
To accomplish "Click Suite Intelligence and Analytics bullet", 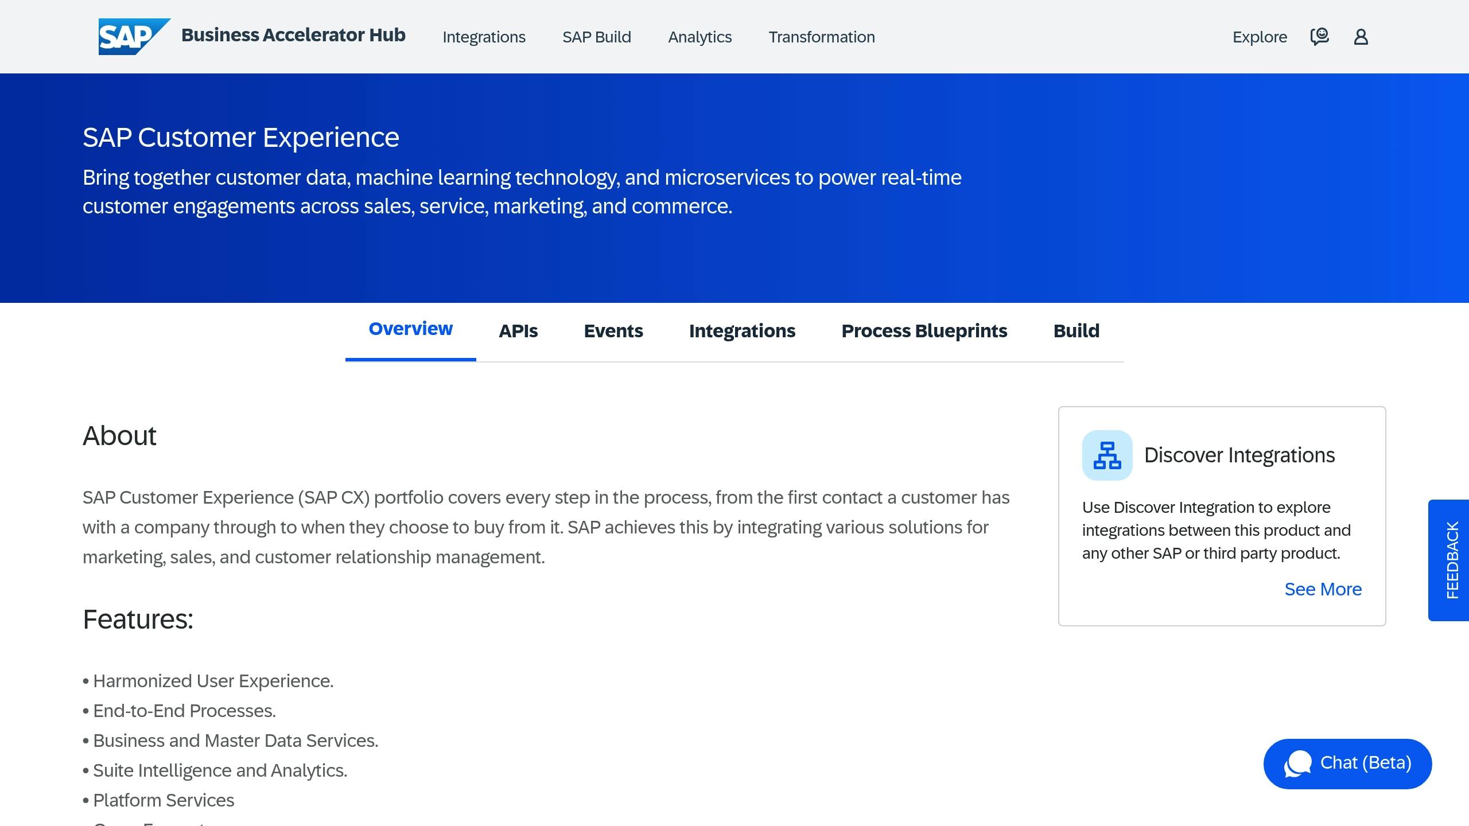I will click(215, 770).
